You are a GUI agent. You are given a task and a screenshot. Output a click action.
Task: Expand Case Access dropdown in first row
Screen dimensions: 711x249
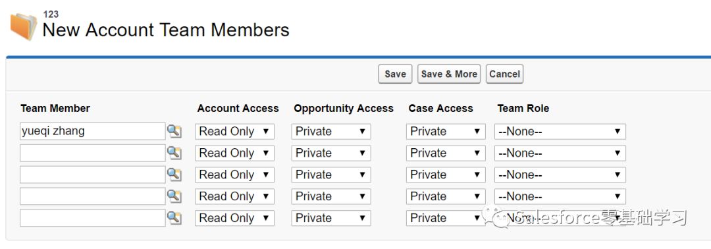point(446,132)
